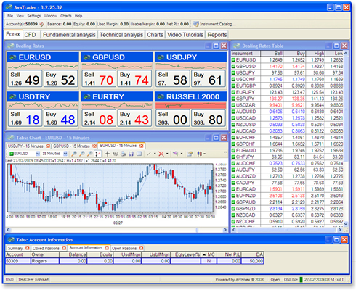Select the AUDUSD row in rates table
This screenshot has width=356, height=290.
[x=287, y=112]
